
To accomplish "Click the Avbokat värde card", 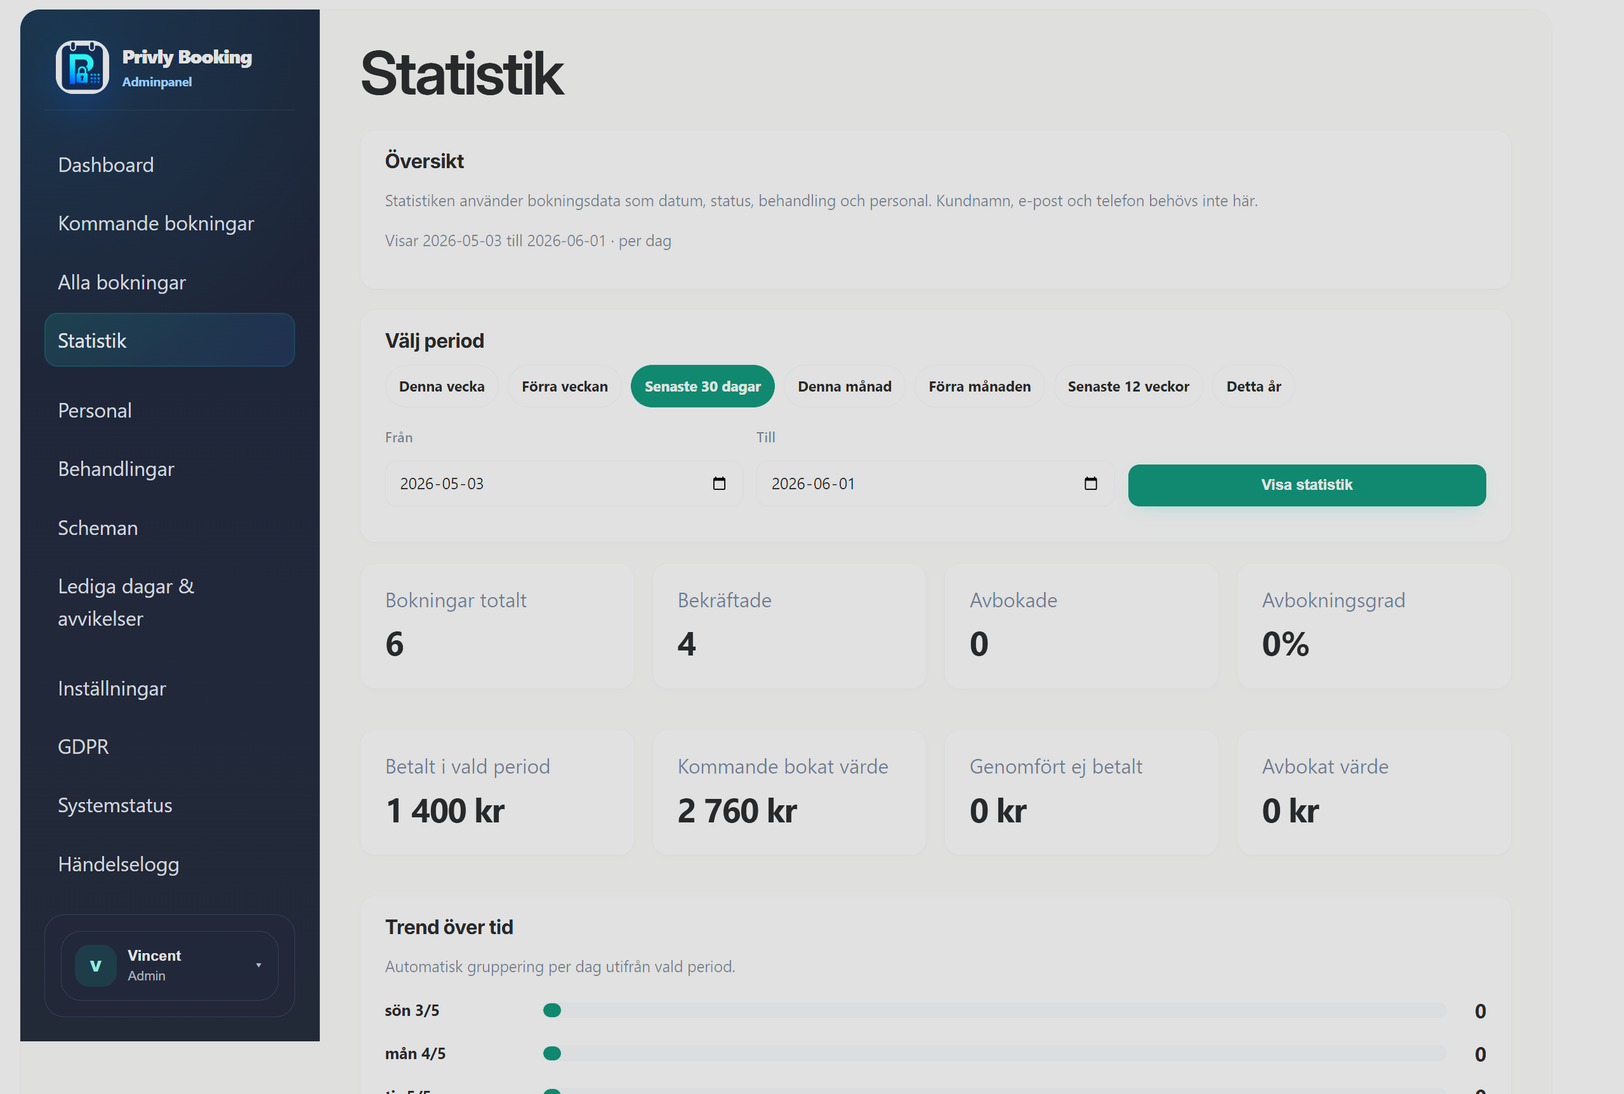I will (1373, 793).
